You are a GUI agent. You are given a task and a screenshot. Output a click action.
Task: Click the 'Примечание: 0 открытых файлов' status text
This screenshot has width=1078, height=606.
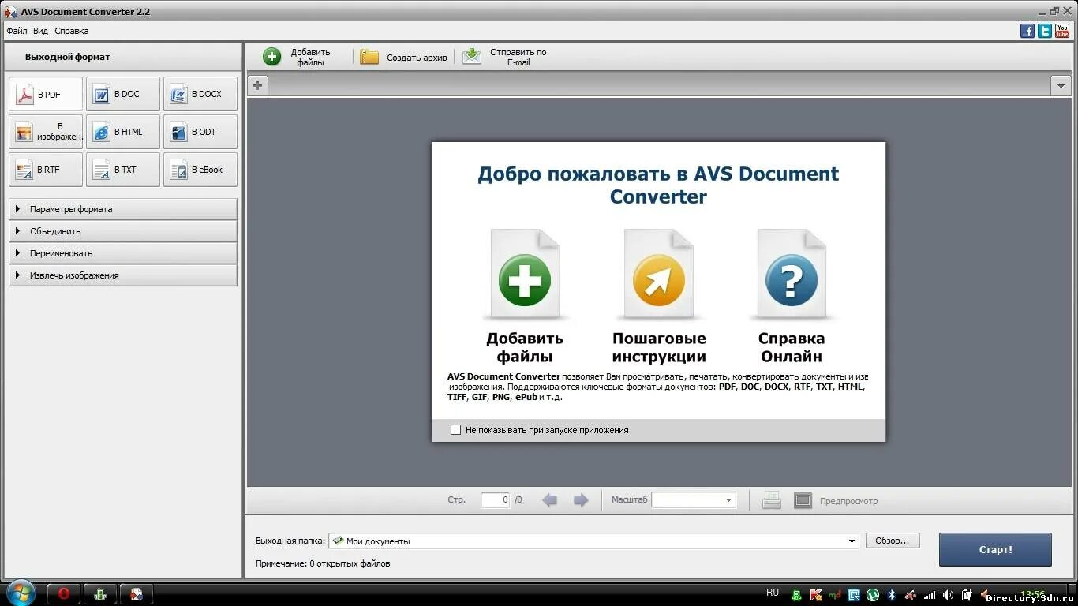[323, 563]
